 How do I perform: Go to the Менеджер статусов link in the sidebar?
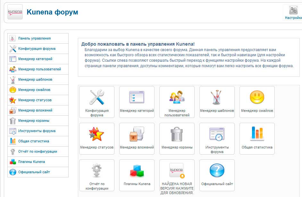pyautogui.click(x=35, y=100)
